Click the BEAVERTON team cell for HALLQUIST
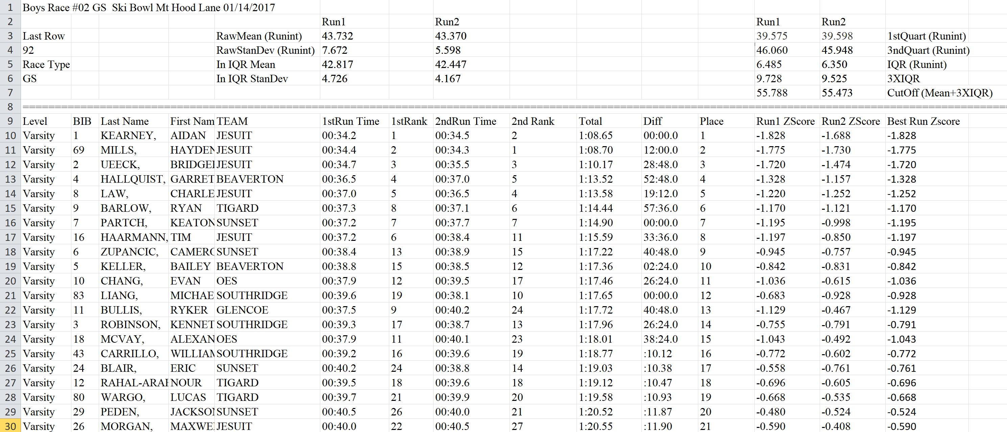 [250, 179]
